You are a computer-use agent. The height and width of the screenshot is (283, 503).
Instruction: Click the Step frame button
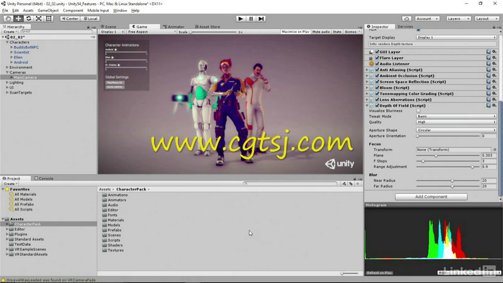click(261, 19)
